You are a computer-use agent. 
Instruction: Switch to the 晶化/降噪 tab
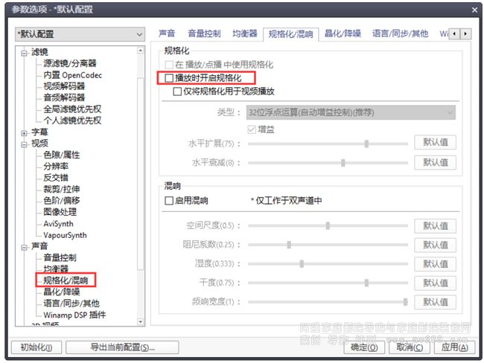(343, 34)
